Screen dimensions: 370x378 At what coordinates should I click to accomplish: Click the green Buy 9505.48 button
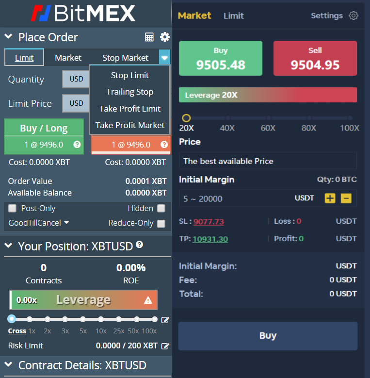[x=221, y=58]
